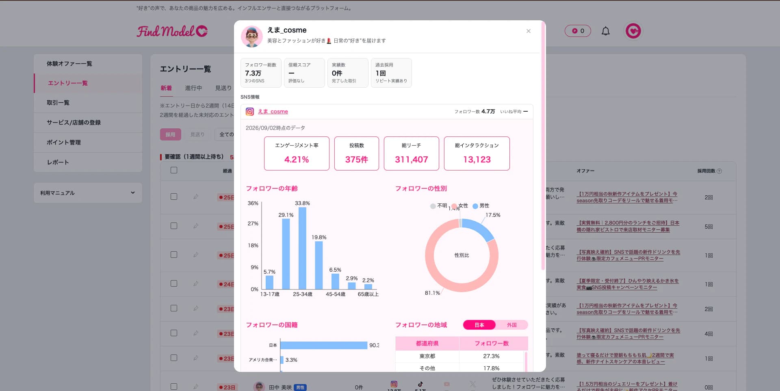The image size is (780, 391).
Task: Check the row for the 塗って寝るだけ skincare offer
Action: pos(174,358)
